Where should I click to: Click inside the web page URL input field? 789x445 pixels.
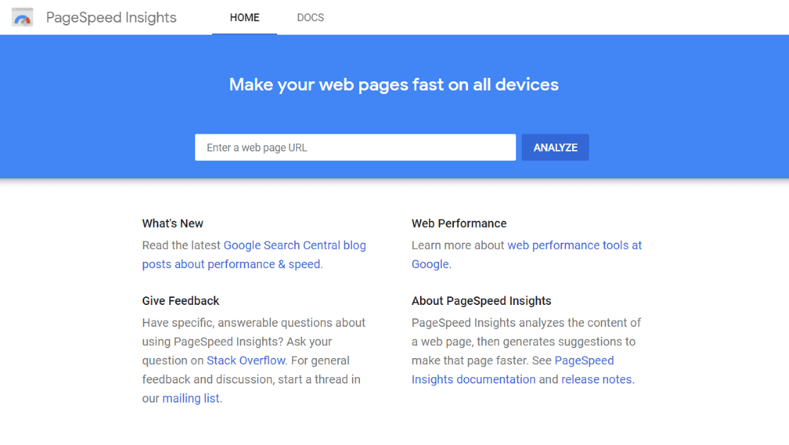coord(355,147)
